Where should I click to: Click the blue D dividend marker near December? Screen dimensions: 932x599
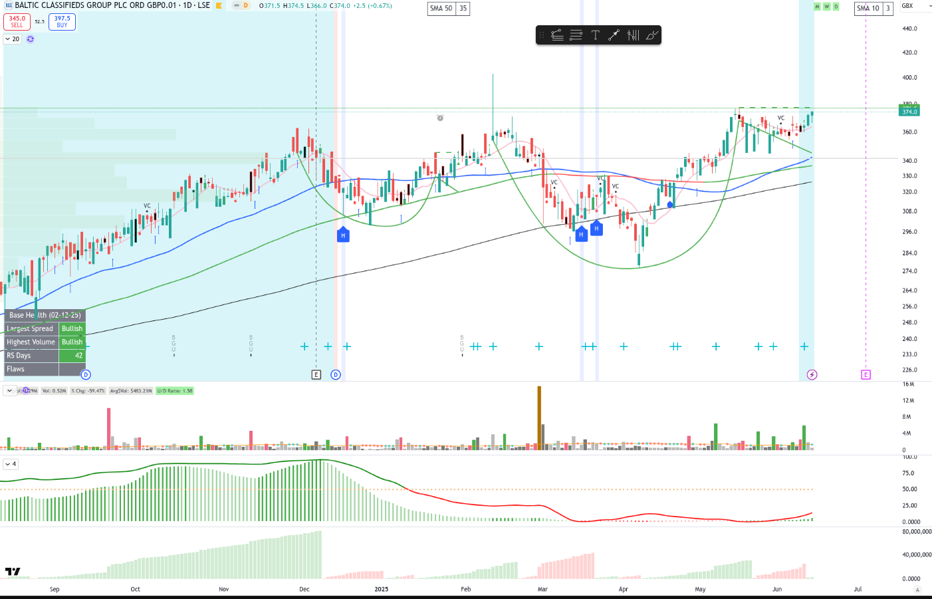click(336, 375)
